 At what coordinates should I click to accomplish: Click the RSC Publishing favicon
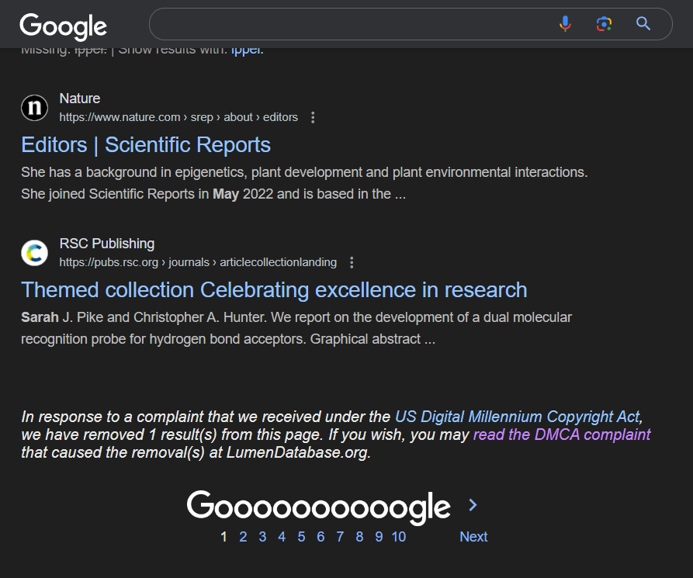[x=34, y=253]
